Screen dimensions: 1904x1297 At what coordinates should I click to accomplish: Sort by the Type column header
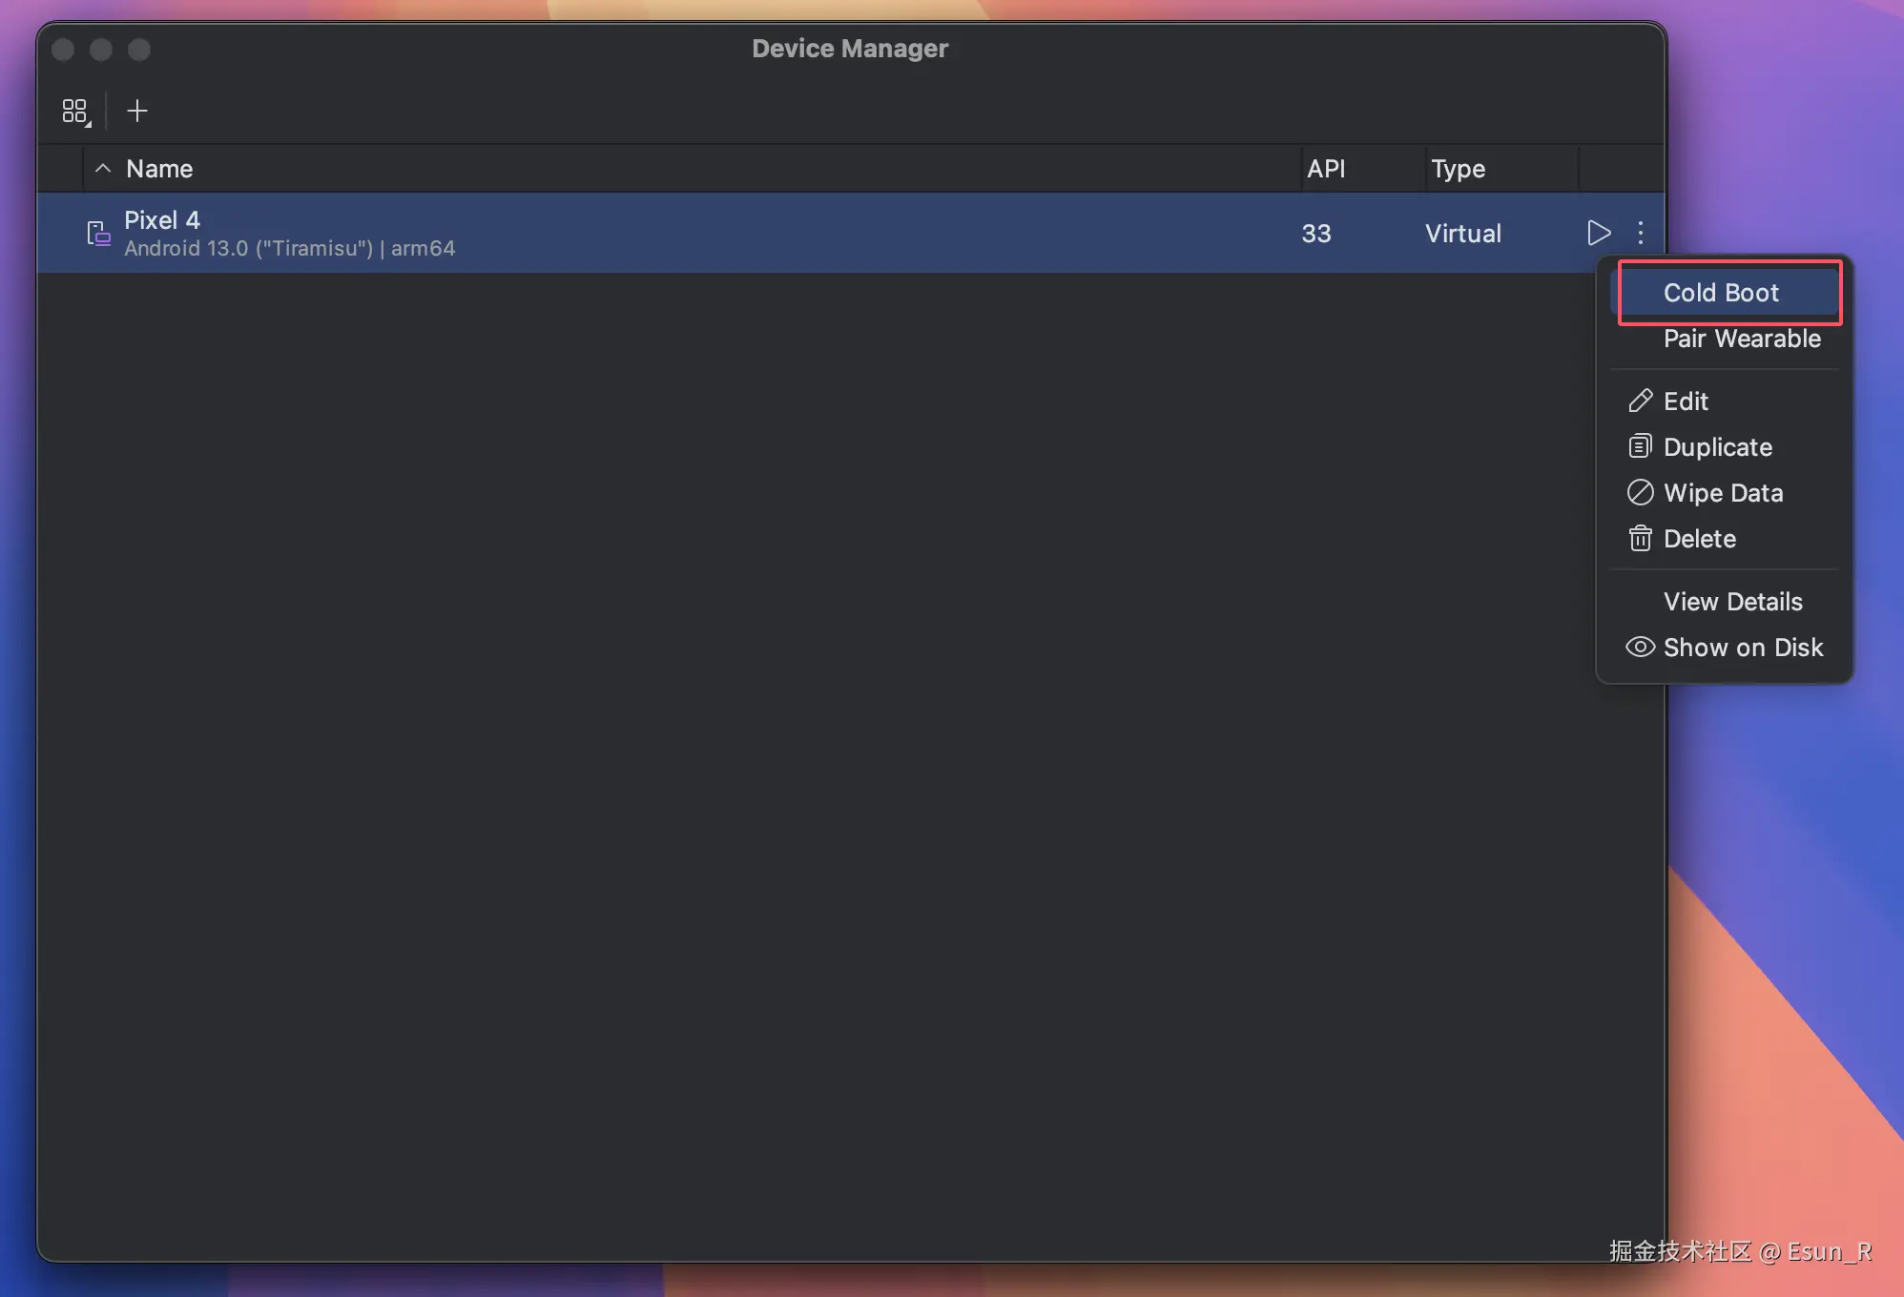tap(1458, 169)
